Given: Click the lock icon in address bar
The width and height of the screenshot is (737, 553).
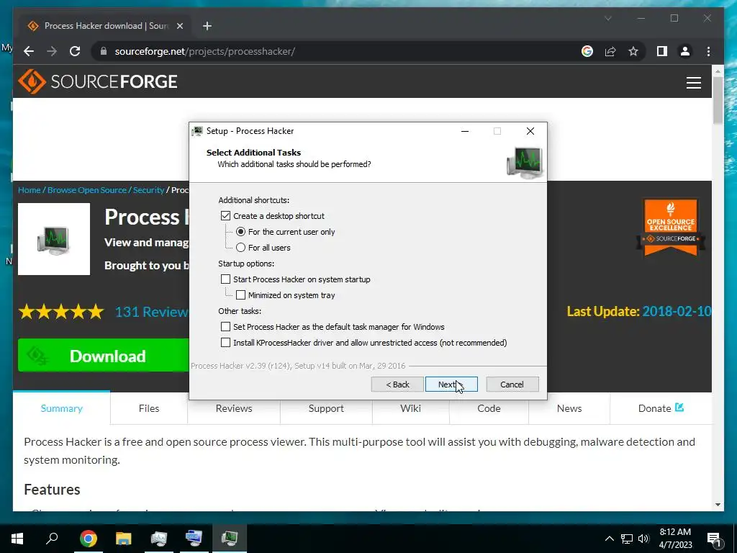Looking at the screenshot, I should coord(104,51).
